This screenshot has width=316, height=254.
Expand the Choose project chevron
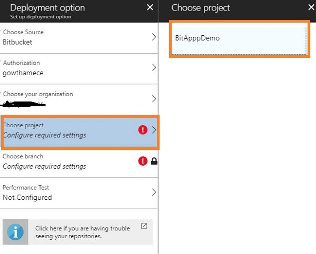coord(154,130)
